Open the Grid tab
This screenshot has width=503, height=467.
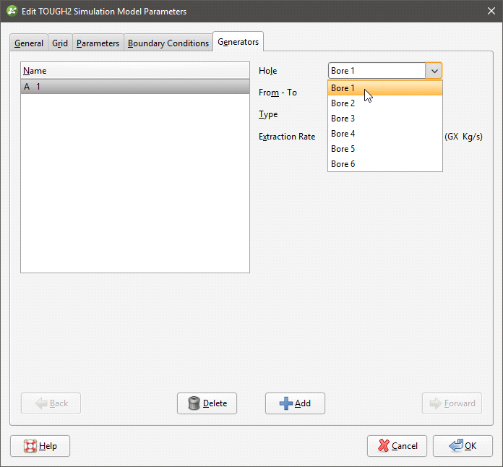coord(60,43)
